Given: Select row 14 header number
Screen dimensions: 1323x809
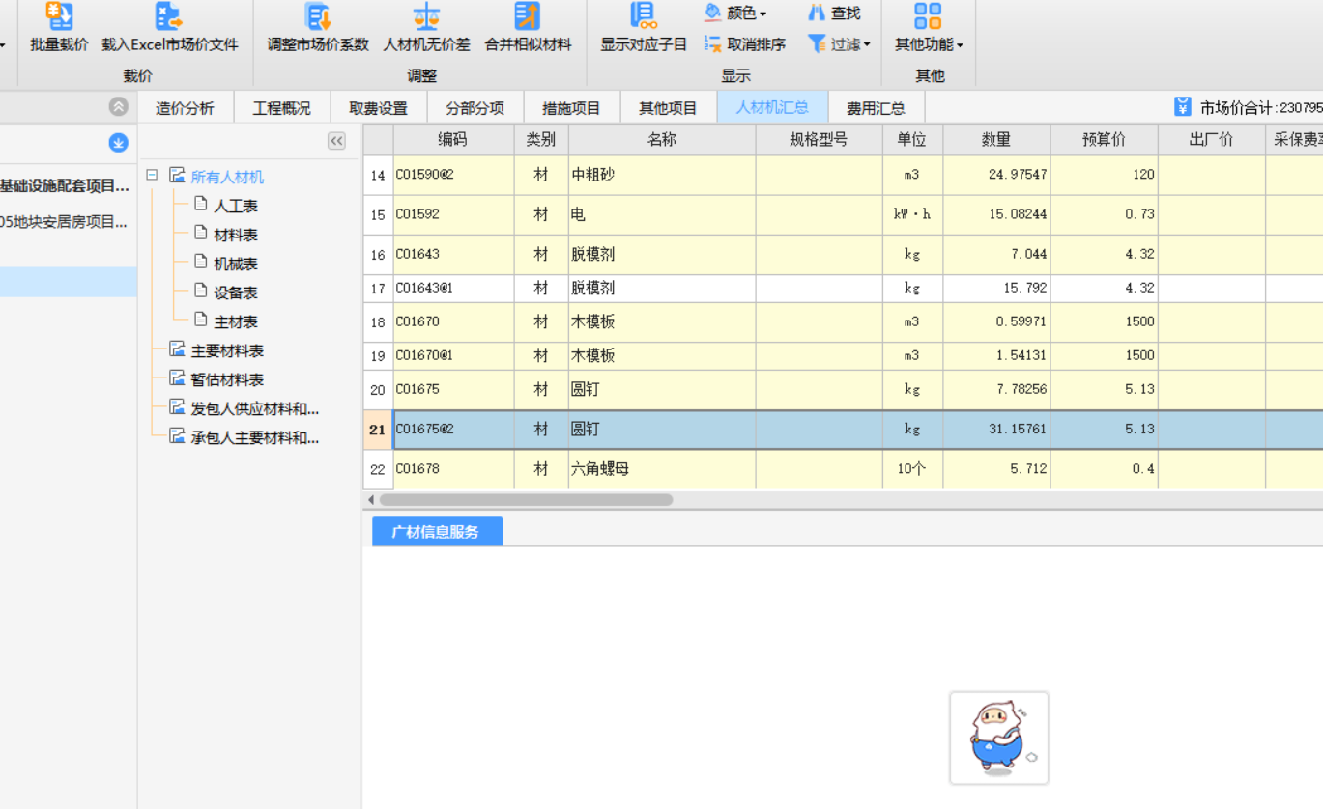Looking at the screenshot, I should tap(378, 176).
